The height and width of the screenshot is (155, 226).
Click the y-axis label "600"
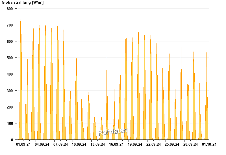pos(10,41)
